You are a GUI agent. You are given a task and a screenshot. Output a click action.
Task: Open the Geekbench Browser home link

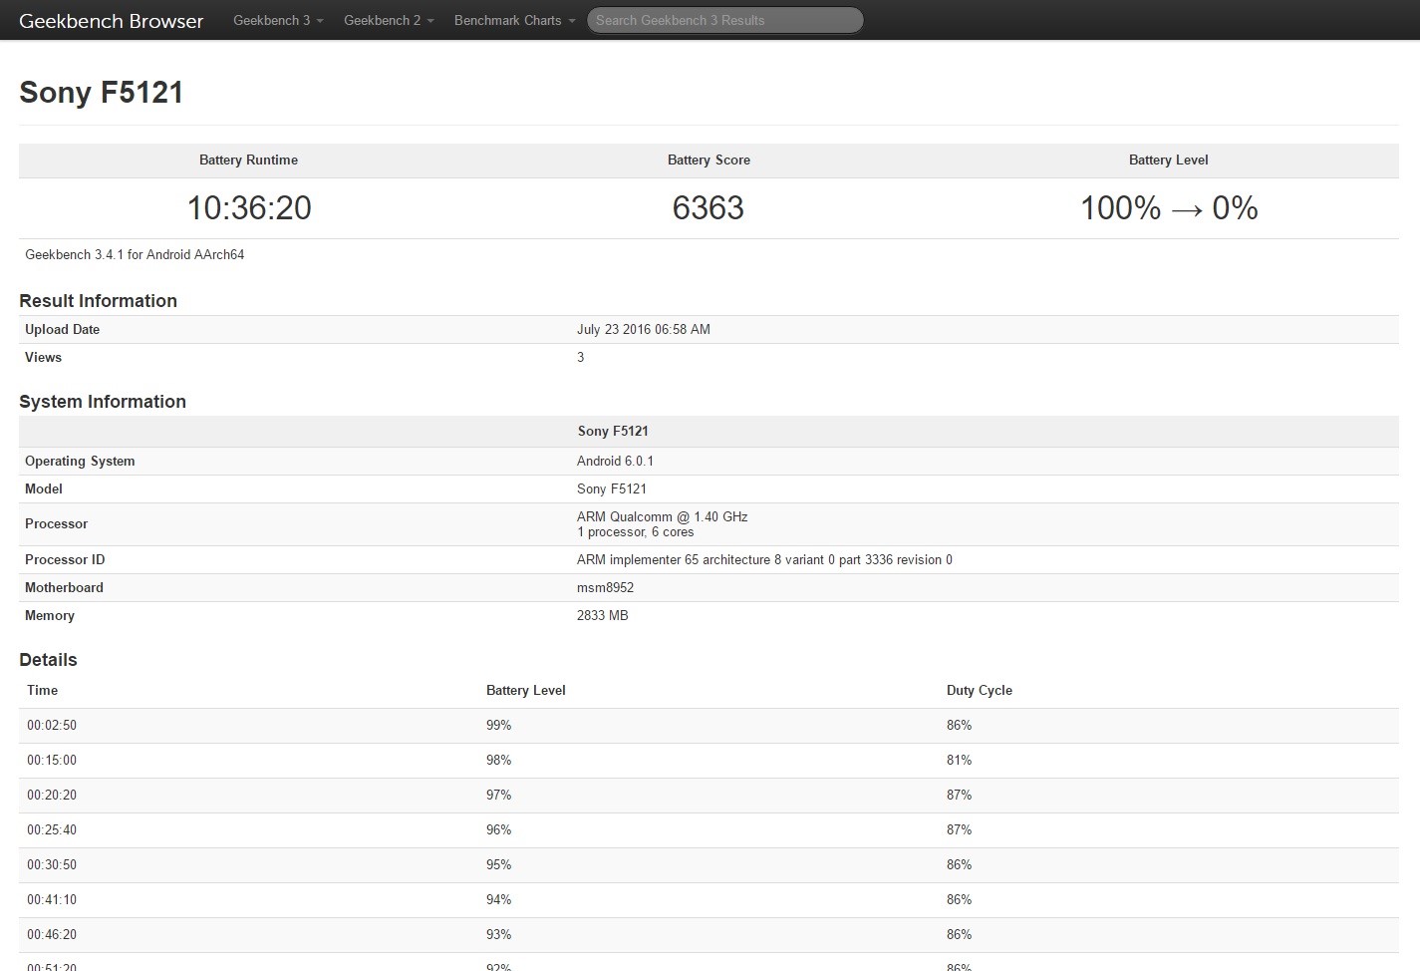[111, 20]
